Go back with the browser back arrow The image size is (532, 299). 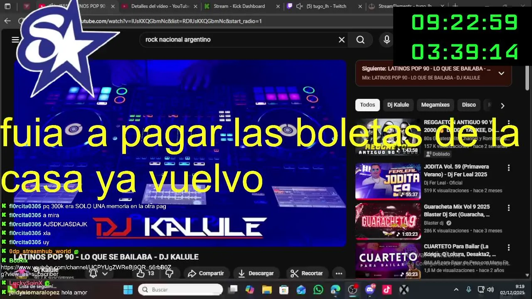point(7,21)
